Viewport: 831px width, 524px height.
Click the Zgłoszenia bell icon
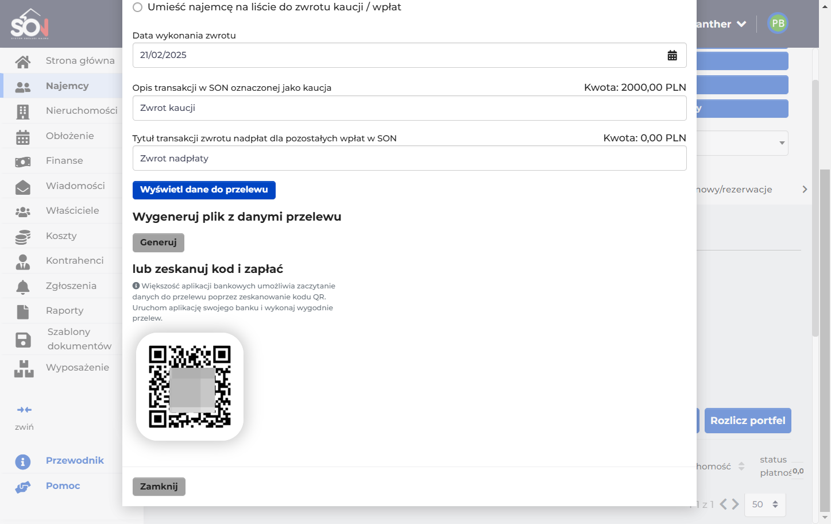(x=23, y=286)
